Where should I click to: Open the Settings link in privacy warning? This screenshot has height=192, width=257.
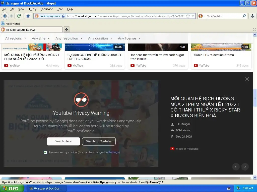pos(114,152)
